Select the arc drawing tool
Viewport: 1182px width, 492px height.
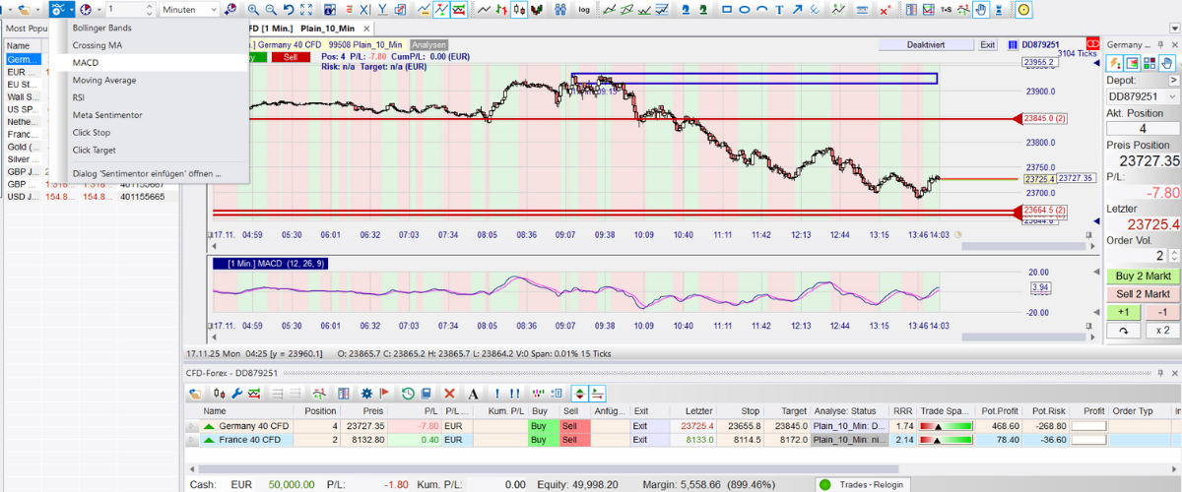coord(761,10)
